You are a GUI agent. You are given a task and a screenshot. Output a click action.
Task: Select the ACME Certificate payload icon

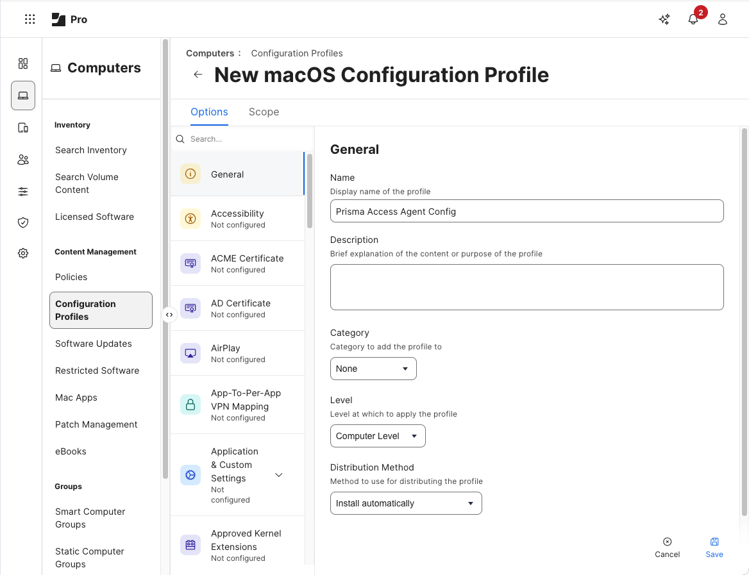(x=190, y=263)
